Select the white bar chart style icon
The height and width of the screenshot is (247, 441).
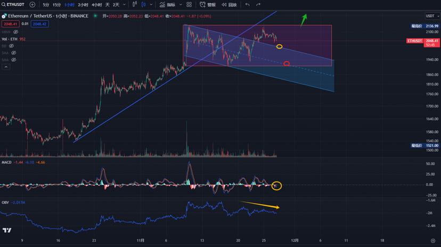[135, 4]
